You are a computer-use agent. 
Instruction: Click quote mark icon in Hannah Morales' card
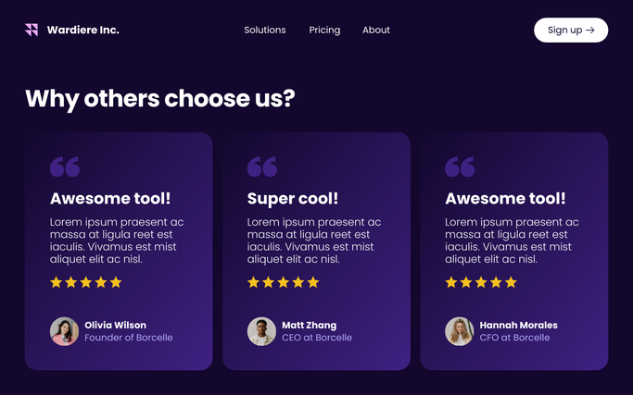tap(460, 167)
